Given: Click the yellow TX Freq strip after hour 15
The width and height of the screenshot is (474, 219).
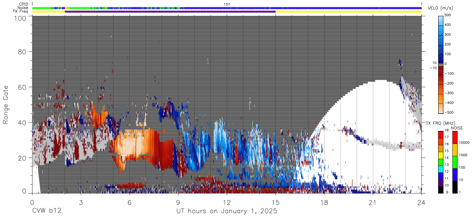Looking at the screenshot, I should click(349, 12).
